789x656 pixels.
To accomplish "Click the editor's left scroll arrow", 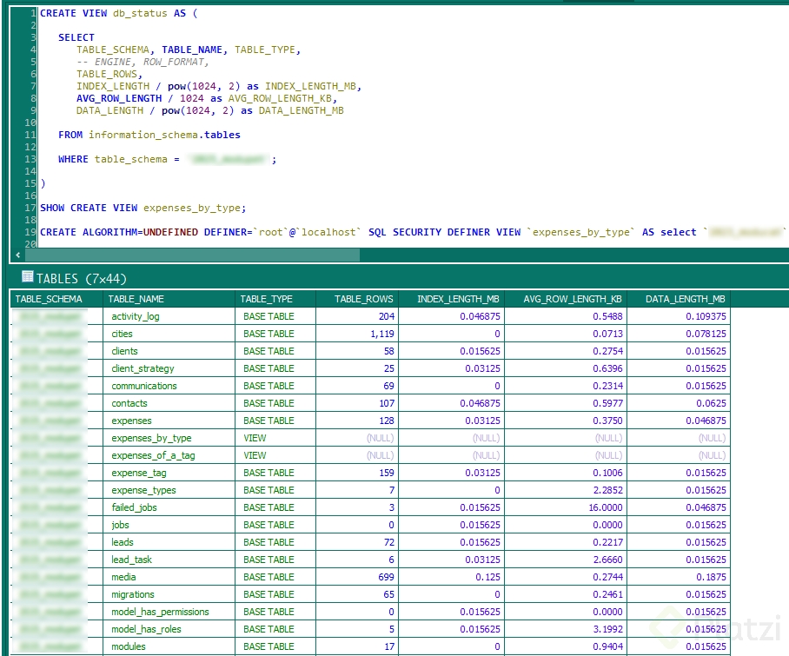I will coord(18,255).
